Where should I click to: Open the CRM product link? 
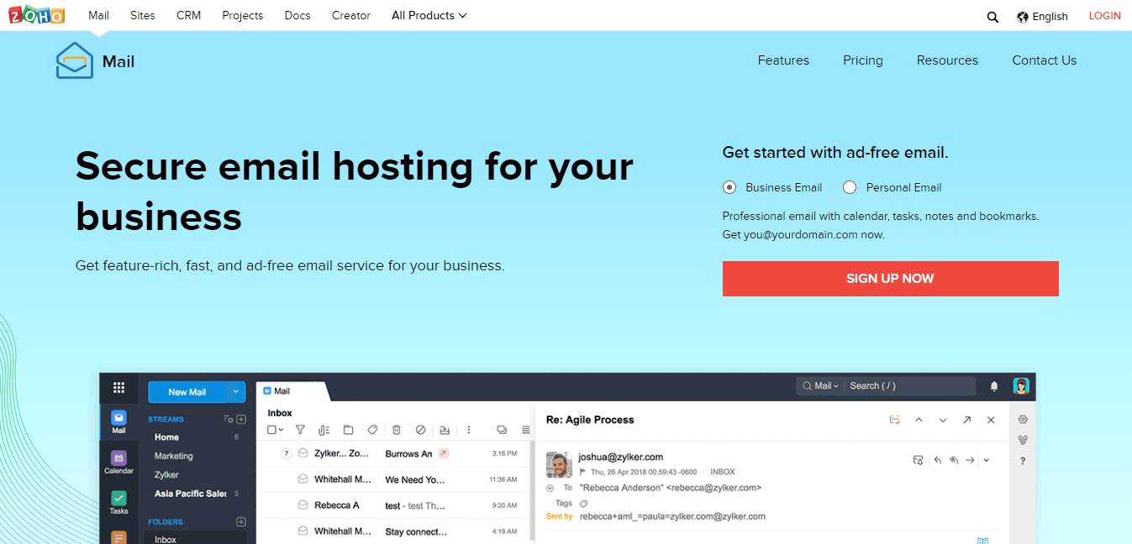(x=189, y=15)
